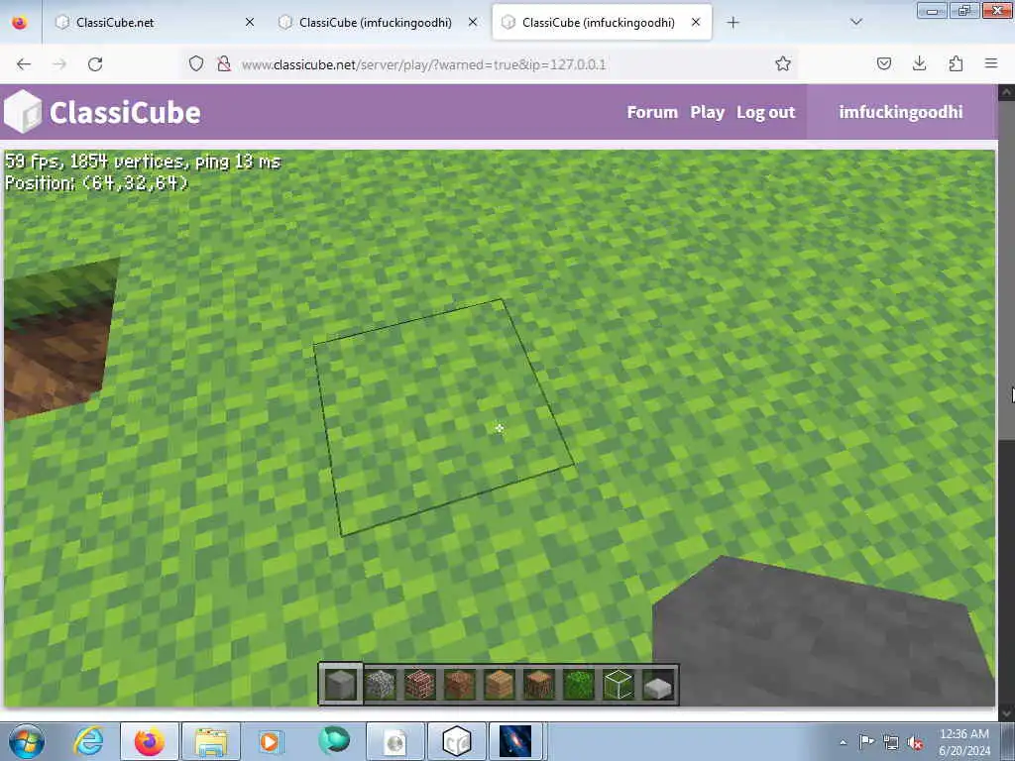Screen dimensions: 1015x761
Task: Select the active third ClassiCube tab
Action: (x=602, y=23)
